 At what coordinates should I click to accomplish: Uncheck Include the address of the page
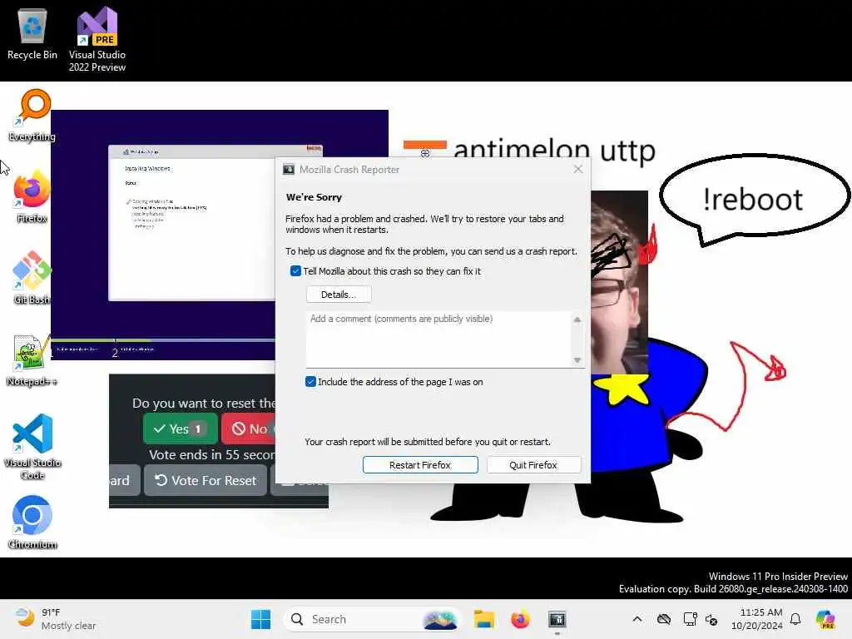pyautogui.click(x=310, y=381)
